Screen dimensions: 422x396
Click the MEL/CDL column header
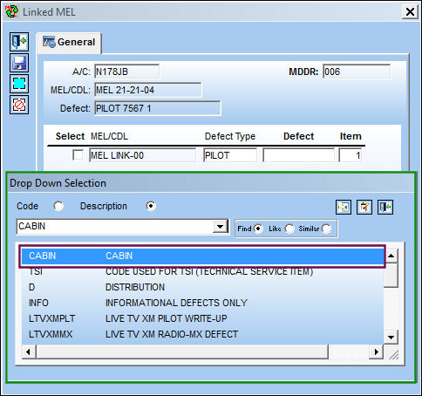click(x=109, y=136)
